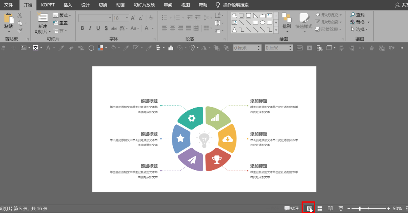Switch to Slide Sorter grid view
408x213 pixels.
click(320, 209)
